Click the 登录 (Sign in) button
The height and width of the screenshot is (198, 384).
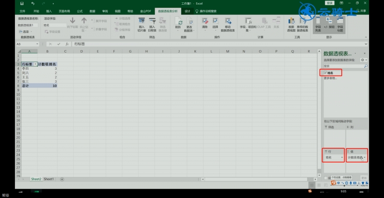tap(330, 3)
